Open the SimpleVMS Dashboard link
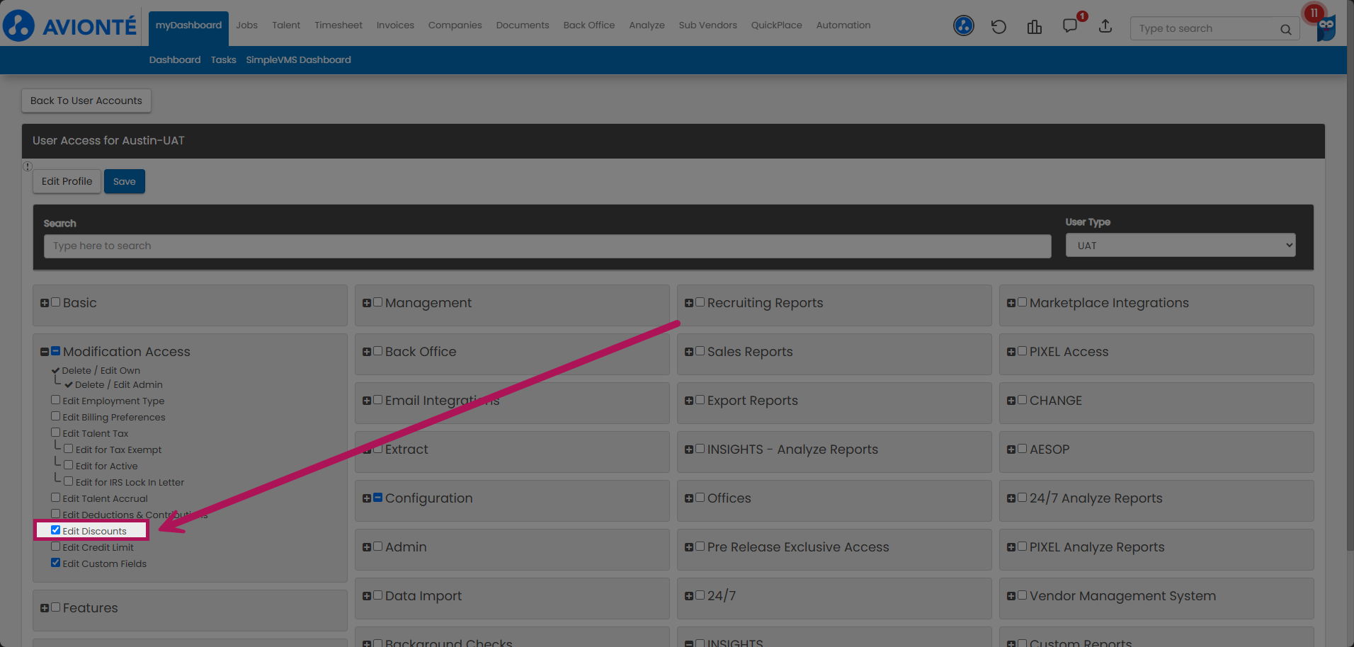Viewport: 1354px width, 647px height. click(x=298, y=60)
